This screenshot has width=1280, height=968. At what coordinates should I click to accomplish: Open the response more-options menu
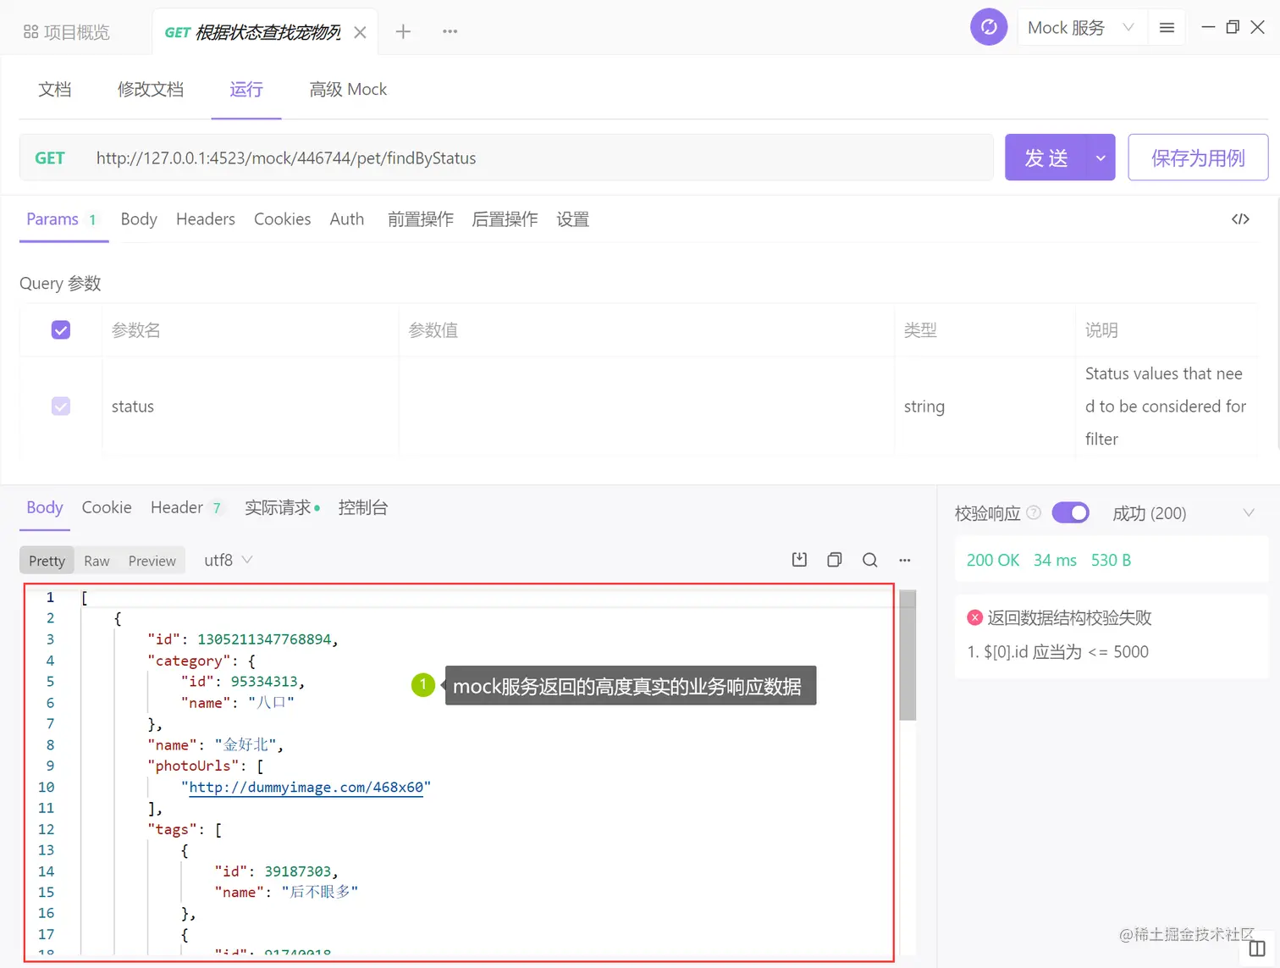(x=904, y=560)
